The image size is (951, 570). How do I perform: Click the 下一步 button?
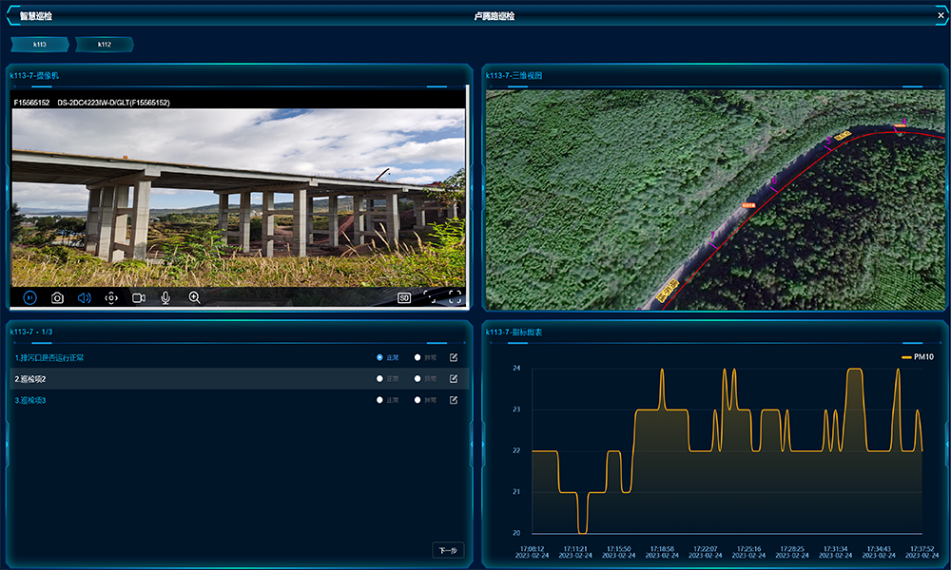448,550
